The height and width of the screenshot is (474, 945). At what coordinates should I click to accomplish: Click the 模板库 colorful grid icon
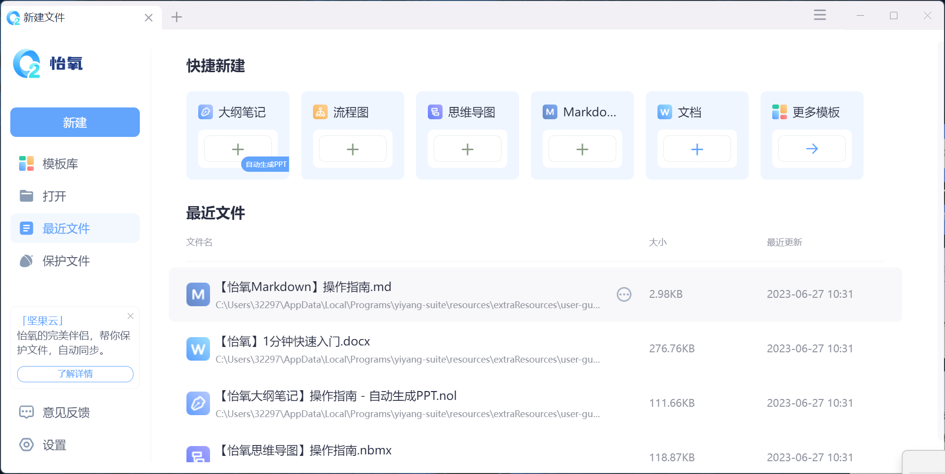pyautogui.click(x=26, y=163)
